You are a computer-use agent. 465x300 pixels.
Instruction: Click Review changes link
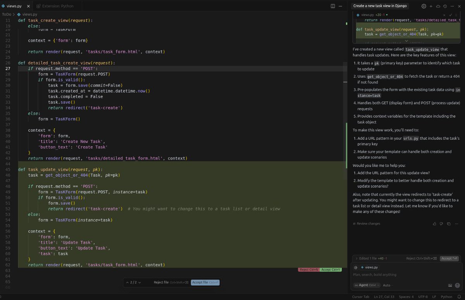click(x=366, y=224)
